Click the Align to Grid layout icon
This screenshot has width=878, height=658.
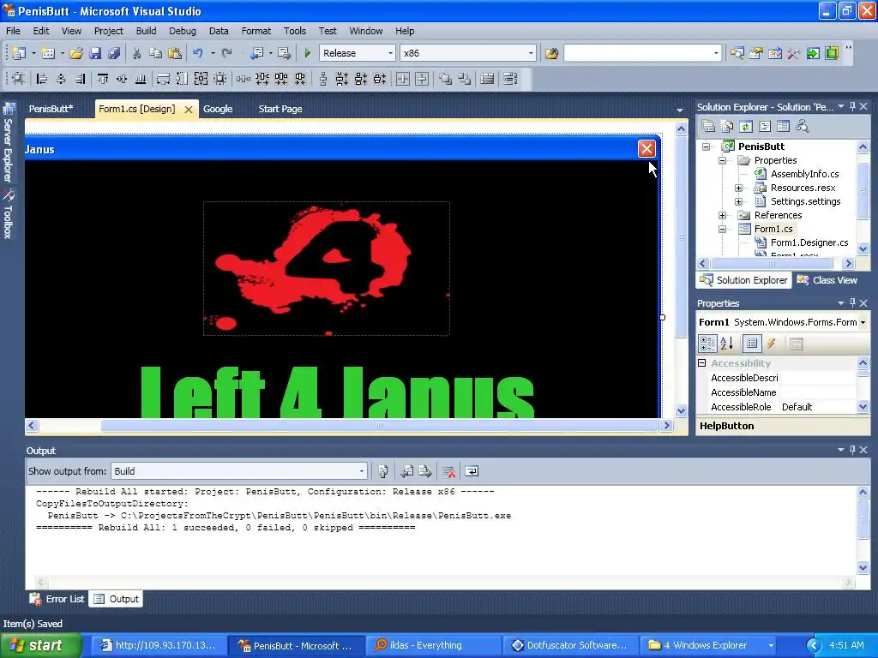(19, 79)
